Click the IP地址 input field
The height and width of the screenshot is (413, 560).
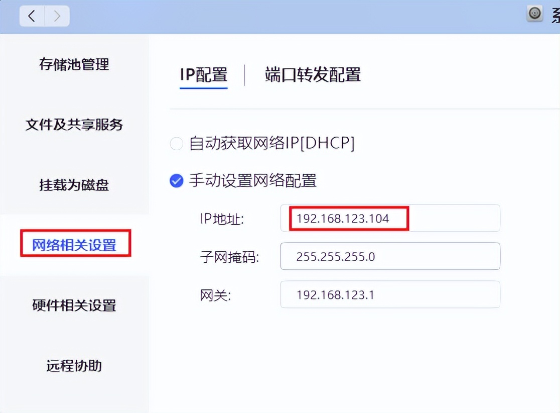(x=390, y=218)
